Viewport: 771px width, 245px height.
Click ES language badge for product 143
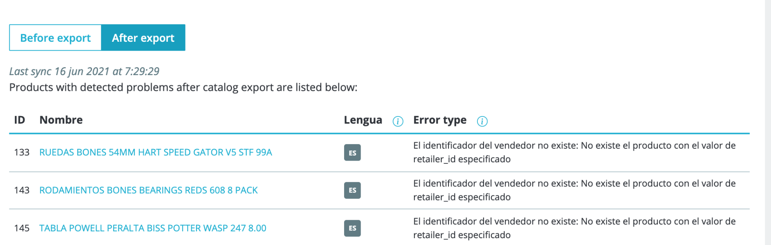[x=352, y=190]
